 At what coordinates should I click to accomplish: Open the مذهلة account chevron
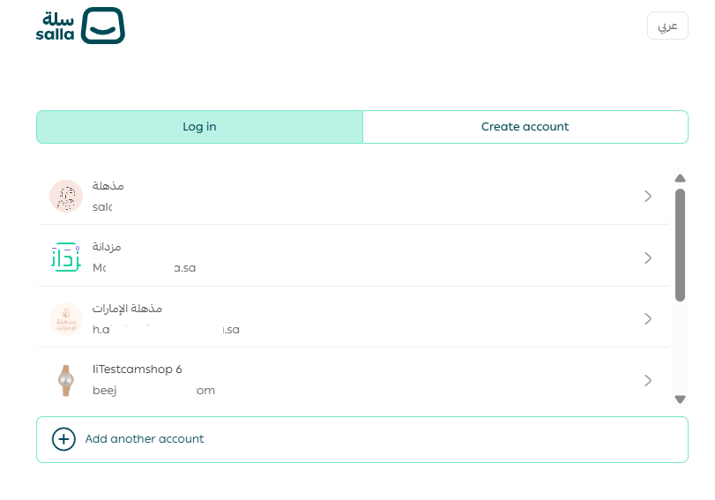click(x=648, y=196)
